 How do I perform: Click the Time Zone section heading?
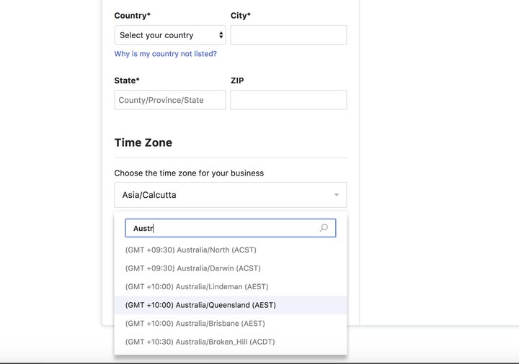click(143, 142)
